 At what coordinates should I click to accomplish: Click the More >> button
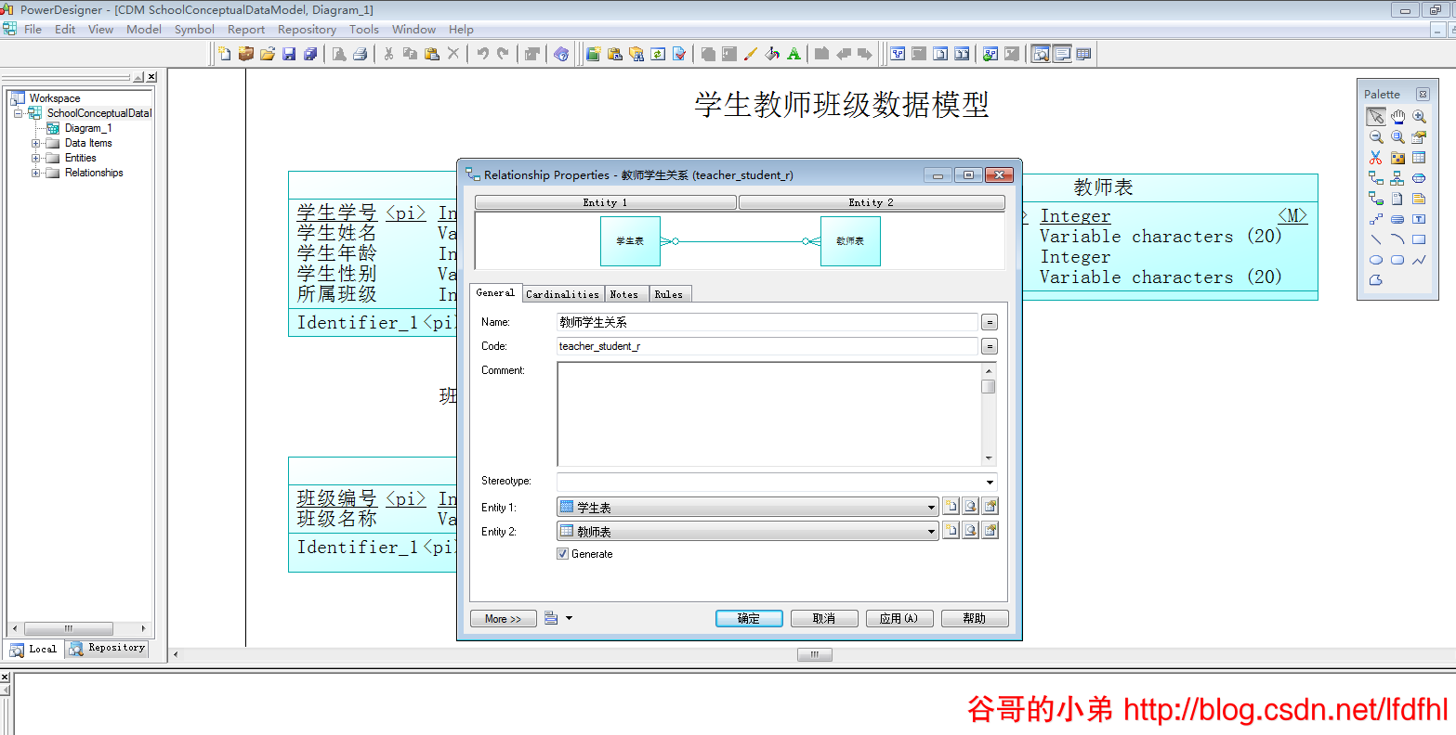(504, 618)
